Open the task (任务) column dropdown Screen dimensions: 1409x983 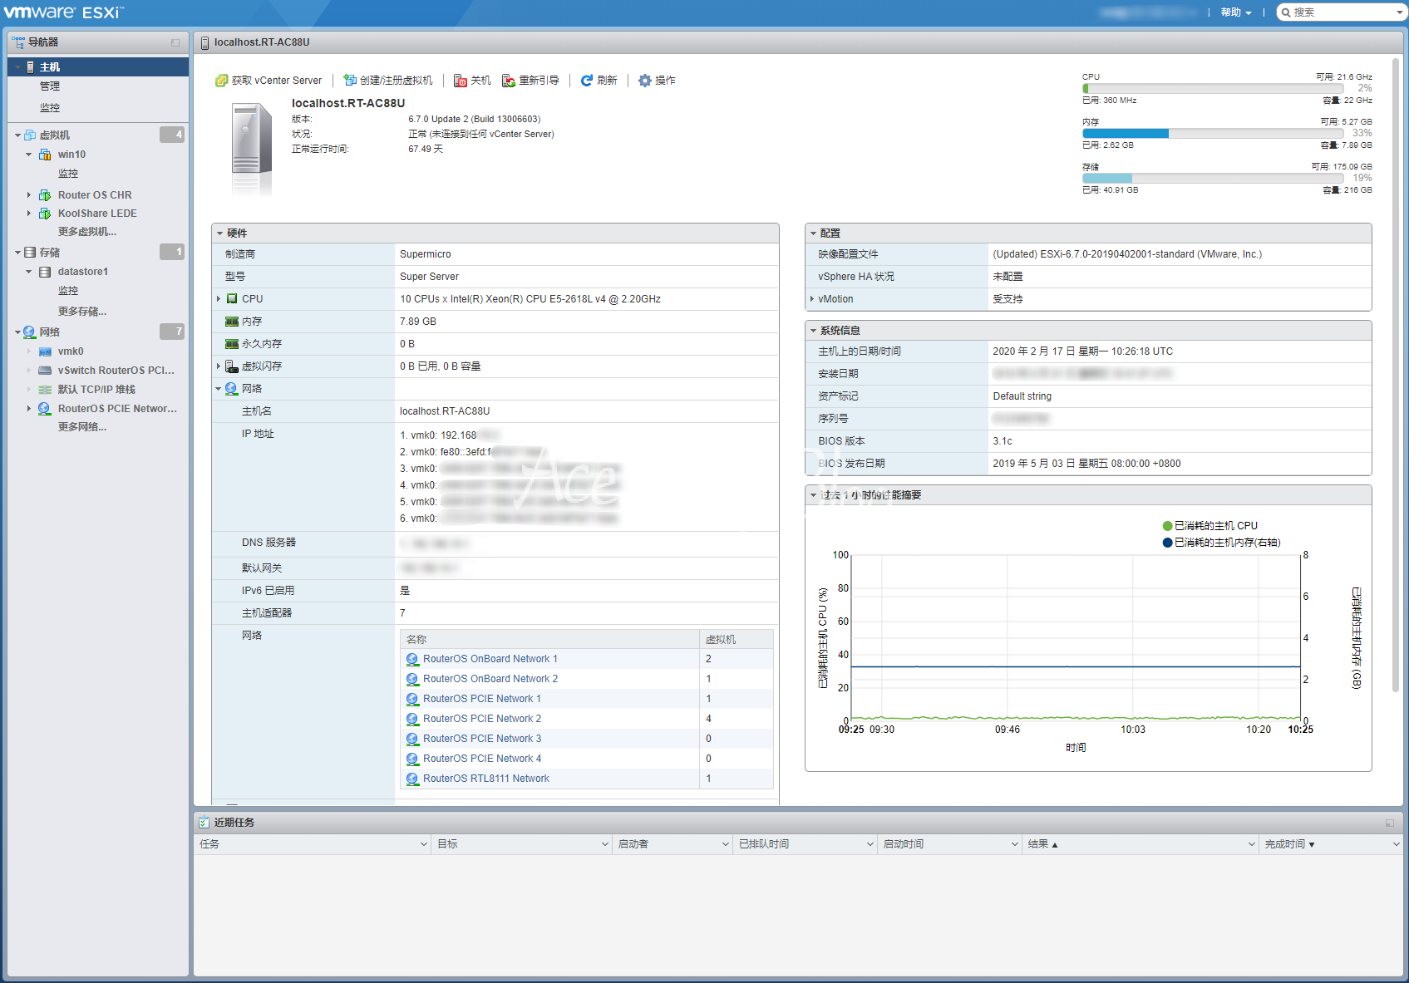click(423, 844)
